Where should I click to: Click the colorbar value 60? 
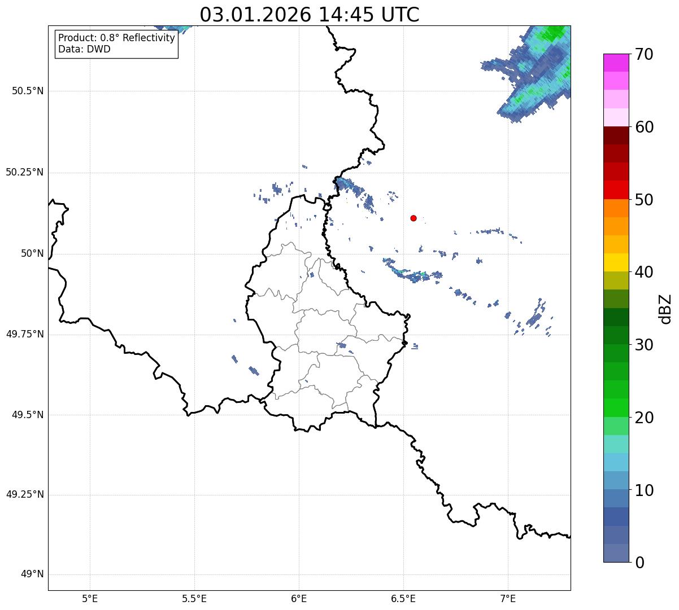click(643, 127)
